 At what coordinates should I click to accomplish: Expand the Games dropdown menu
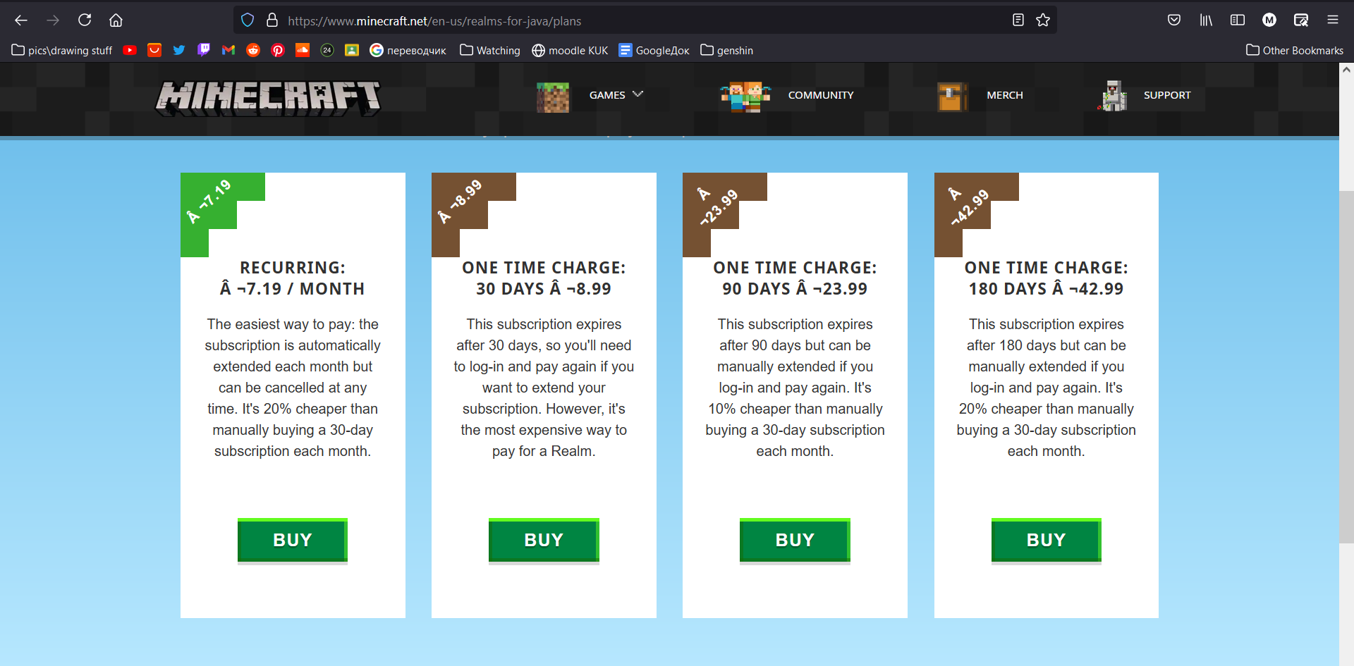pos(616,94)
